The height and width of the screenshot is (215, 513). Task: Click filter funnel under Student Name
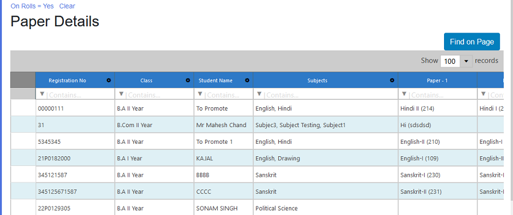(x=200, y=94)
